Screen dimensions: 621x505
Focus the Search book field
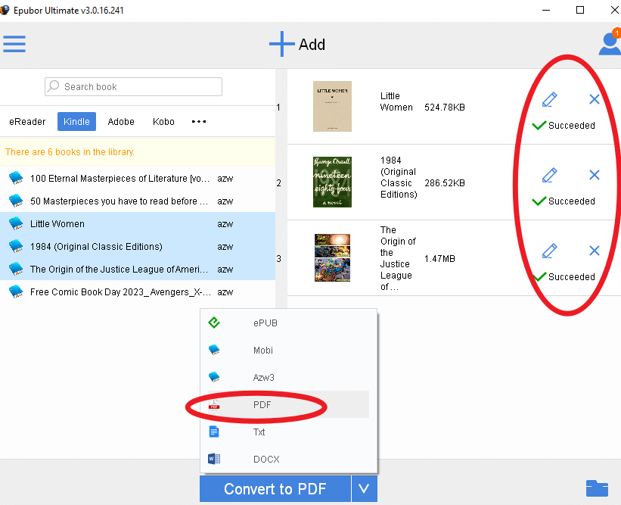point(133,86)
